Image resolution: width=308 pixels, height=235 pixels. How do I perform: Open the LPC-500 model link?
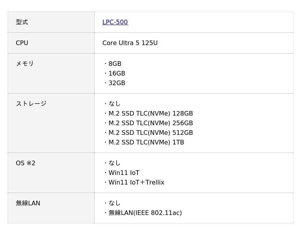tap(115, 22)
